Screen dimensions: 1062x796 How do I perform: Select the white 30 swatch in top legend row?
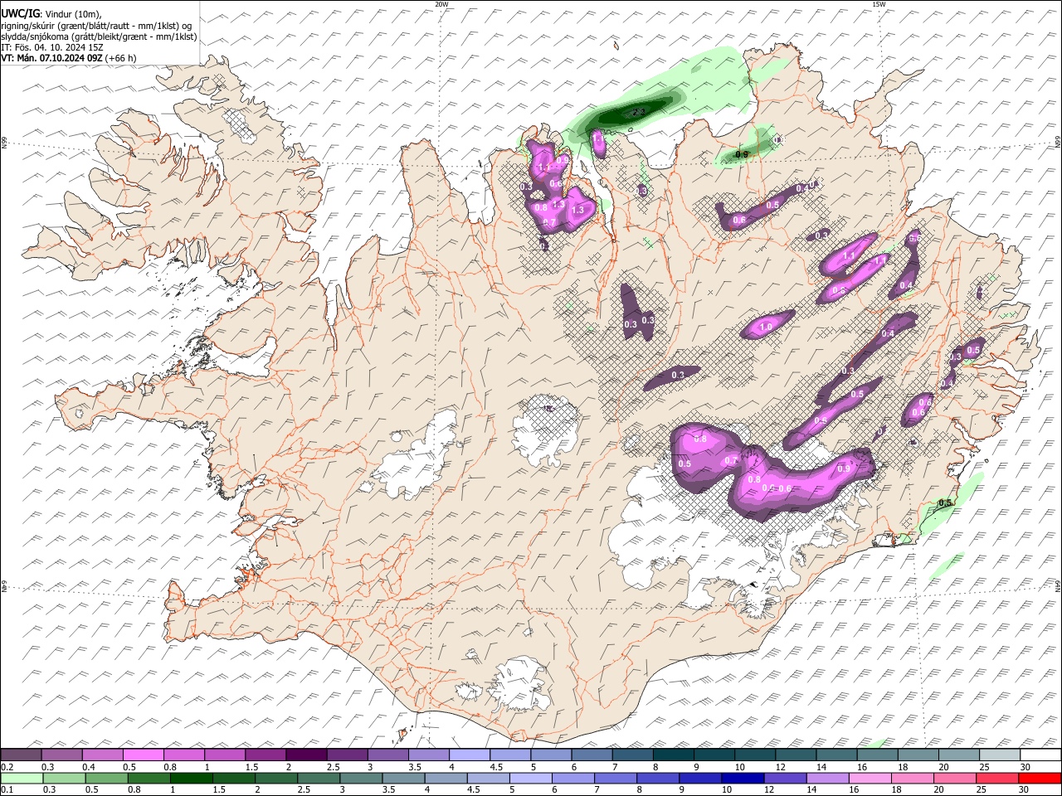[1040, 755]
